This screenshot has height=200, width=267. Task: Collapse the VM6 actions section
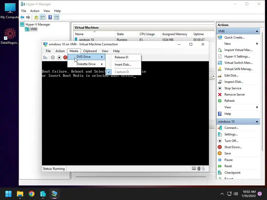(257, 31)
